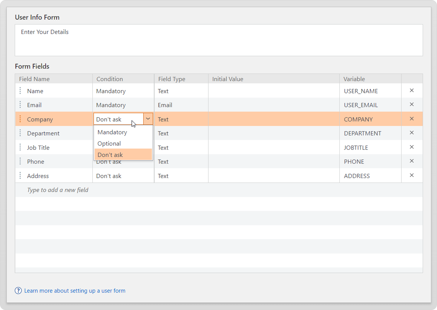
Task: Remove the Job Title field row
Action: [x=412, y=147]
